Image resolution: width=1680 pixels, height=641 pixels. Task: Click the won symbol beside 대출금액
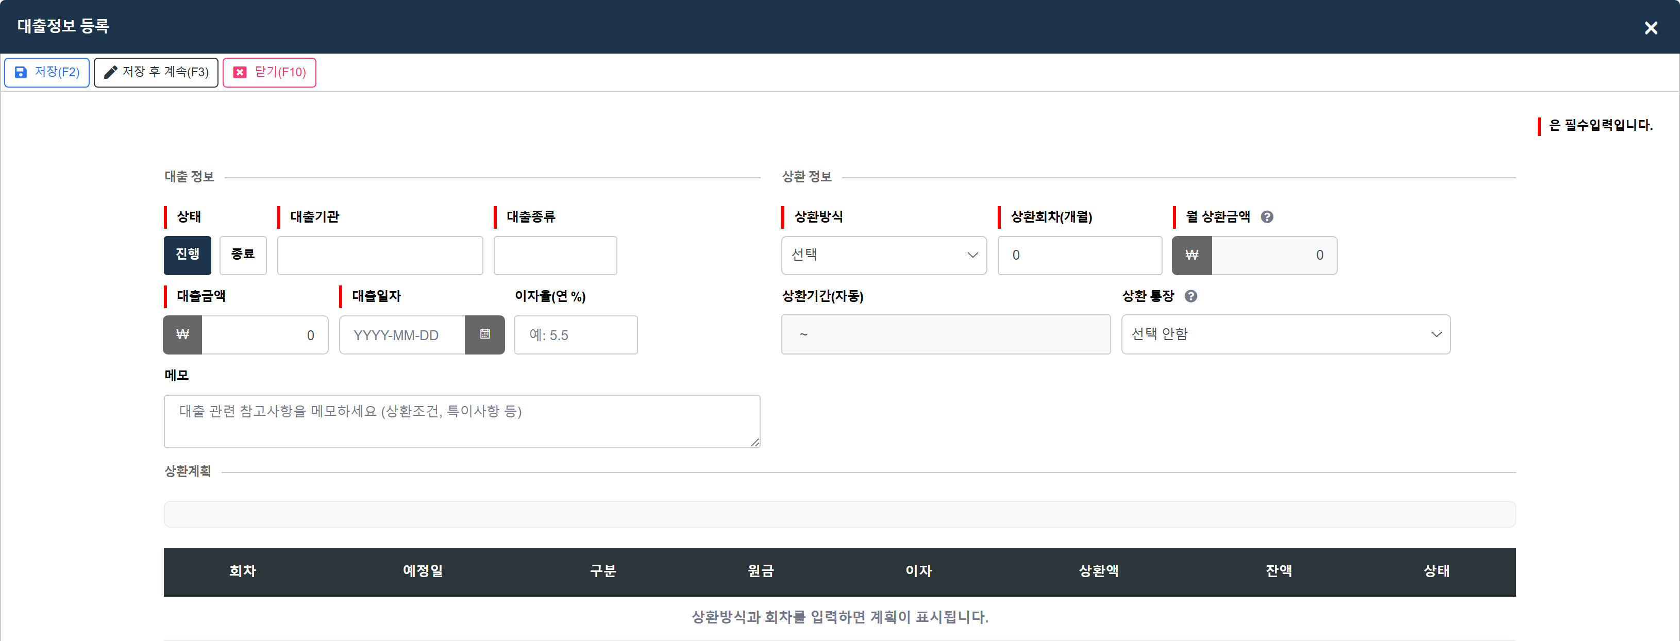(182, 335)
